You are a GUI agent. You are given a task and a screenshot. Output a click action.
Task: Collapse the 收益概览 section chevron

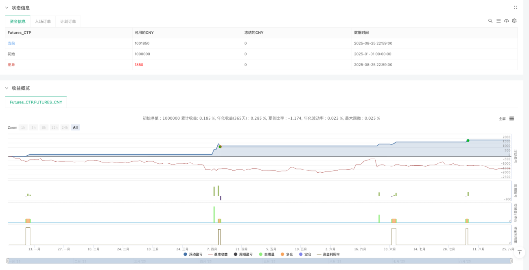7,88
